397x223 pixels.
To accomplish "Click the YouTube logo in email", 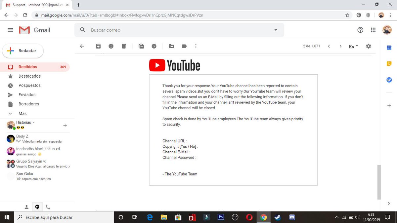I will pos(175,65).
